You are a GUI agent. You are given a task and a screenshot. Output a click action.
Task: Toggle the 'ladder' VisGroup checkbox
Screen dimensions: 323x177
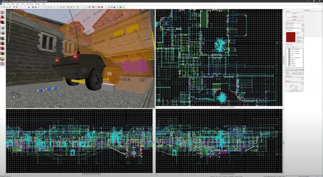click(x=289, y=61)
